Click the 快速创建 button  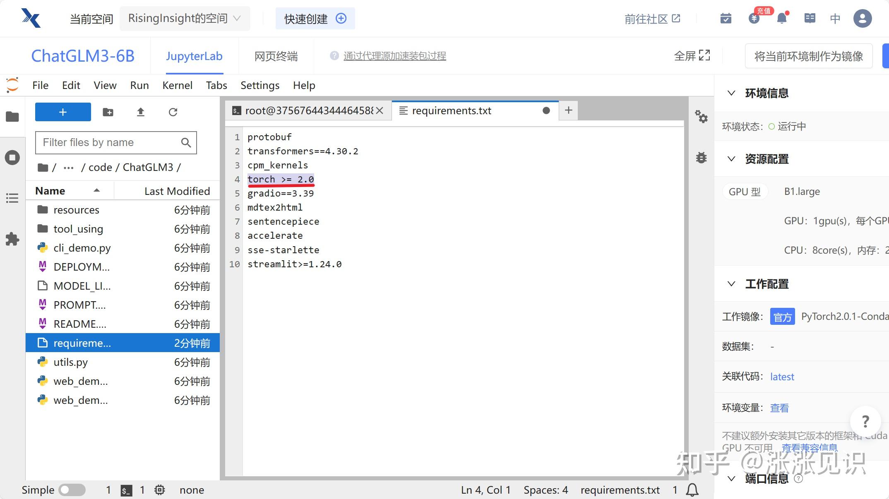tap(315, 18)
